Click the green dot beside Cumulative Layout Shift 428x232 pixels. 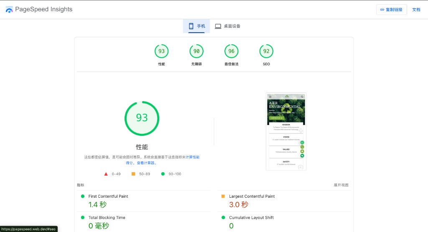(223, 217)
